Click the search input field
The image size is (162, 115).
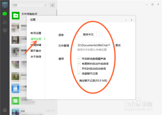pos(30,5)
